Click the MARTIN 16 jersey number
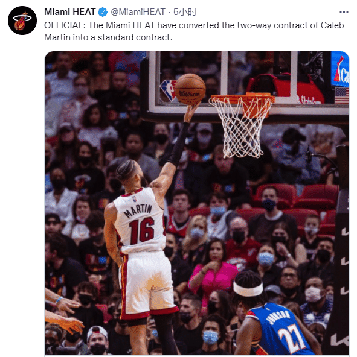Screen dimensions: 357x357 pyautogui.click(x=142, y=230)
